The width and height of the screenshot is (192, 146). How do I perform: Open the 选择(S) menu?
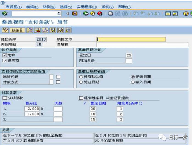(66, 7)
